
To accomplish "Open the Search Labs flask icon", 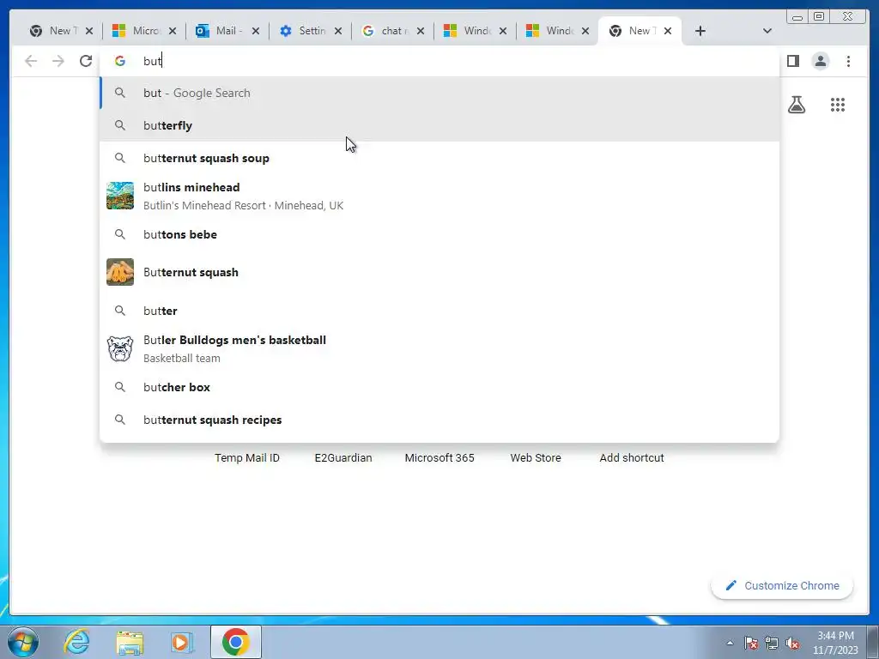I will pyautogui.click(x=796, y=105).
